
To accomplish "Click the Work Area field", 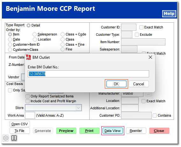I will pos(30,115).
